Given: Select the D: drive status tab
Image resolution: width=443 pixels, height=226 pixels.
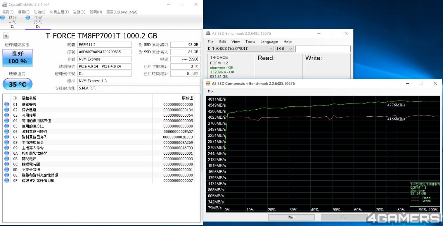Looking at the screenshot, I should click(x=38, y=22).
